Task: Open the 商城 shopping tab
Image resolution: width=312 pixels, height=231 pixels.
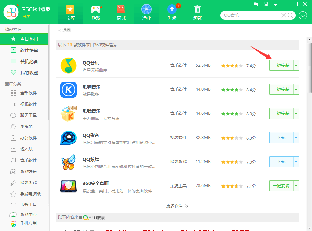Action: [121, 13]
